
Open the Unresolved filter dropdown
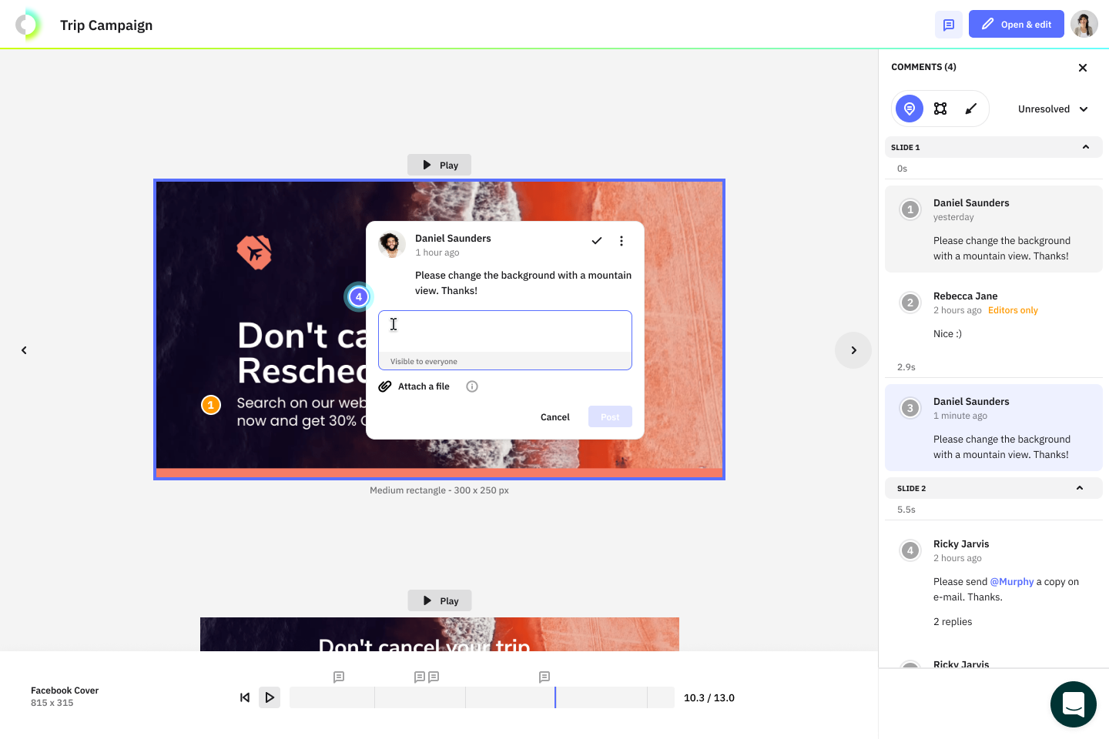click(1052, 109)
